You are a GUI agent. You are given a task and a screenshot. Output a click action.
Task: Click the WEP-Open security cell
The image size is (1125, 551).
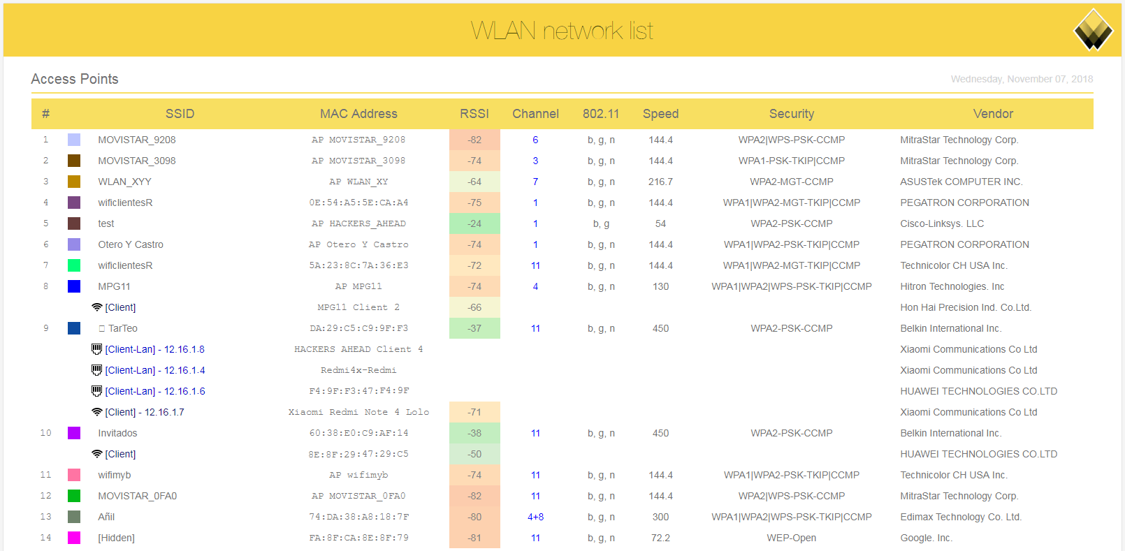(792, 538)
